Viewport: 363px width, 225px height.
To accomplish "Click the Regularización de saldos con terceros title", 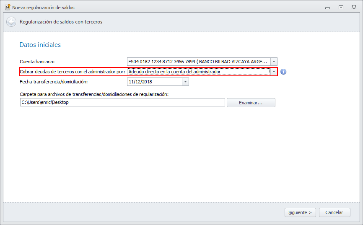I will coord(61,22).
